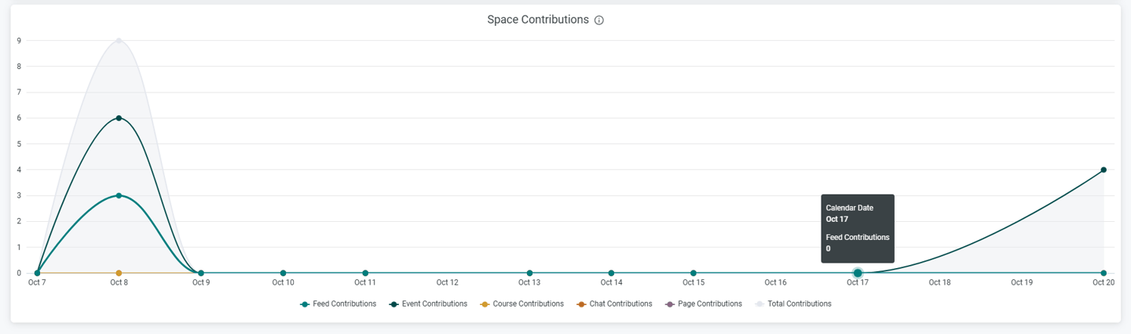Screen dimensions: 1131x334
Task: Click Event Contributions data point on Oct 8
Action: (x=119, y=118)
